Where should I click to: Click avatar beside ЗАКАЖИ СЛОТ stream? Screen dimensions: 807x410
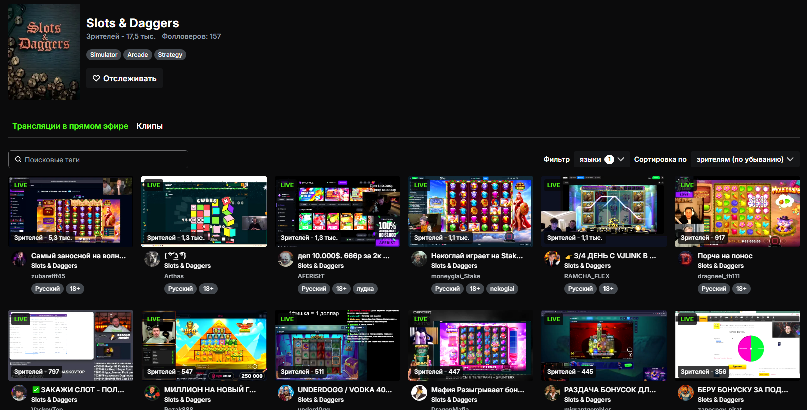[x=19, y=393]
